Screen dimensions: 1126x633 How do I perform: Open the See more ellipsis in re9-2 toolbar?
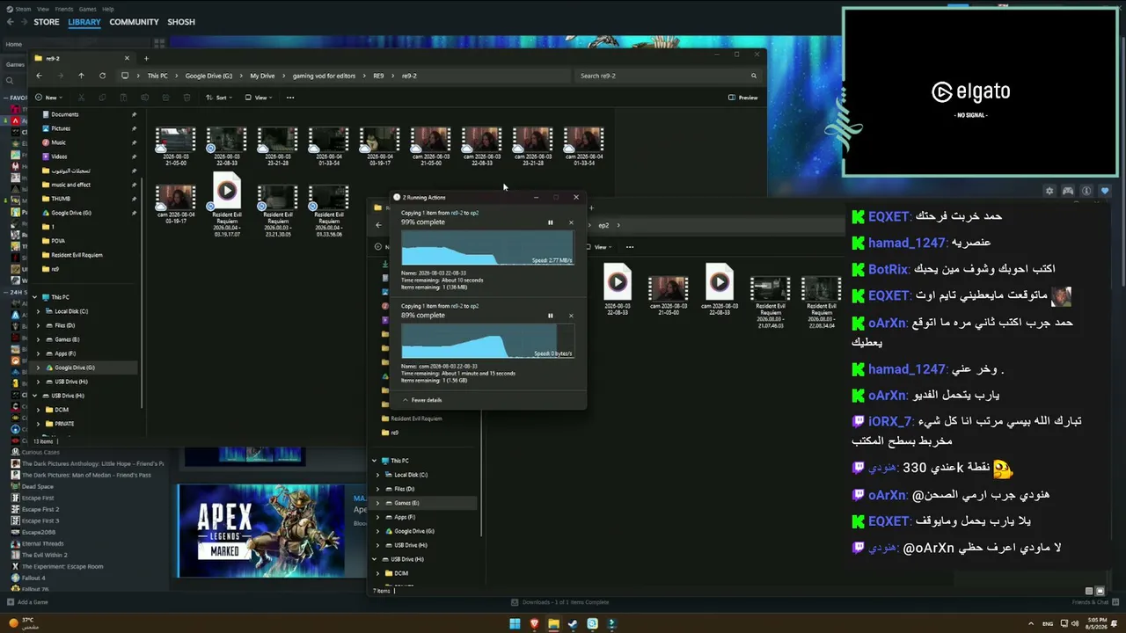pyautogui.click(x=290, y=98)
